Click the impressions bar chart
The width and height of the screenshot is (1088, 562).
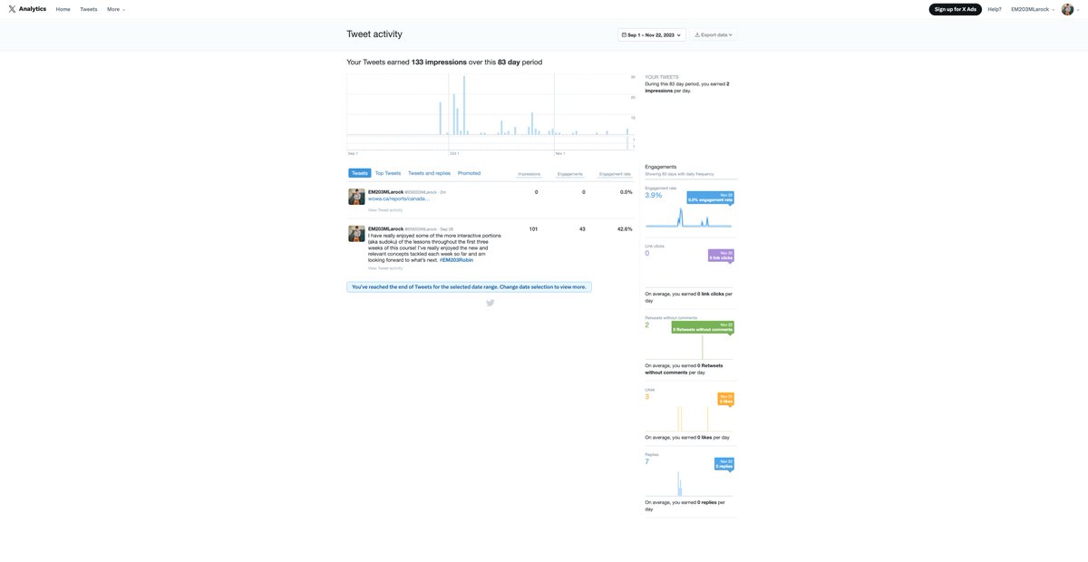[x=491, y=112]
